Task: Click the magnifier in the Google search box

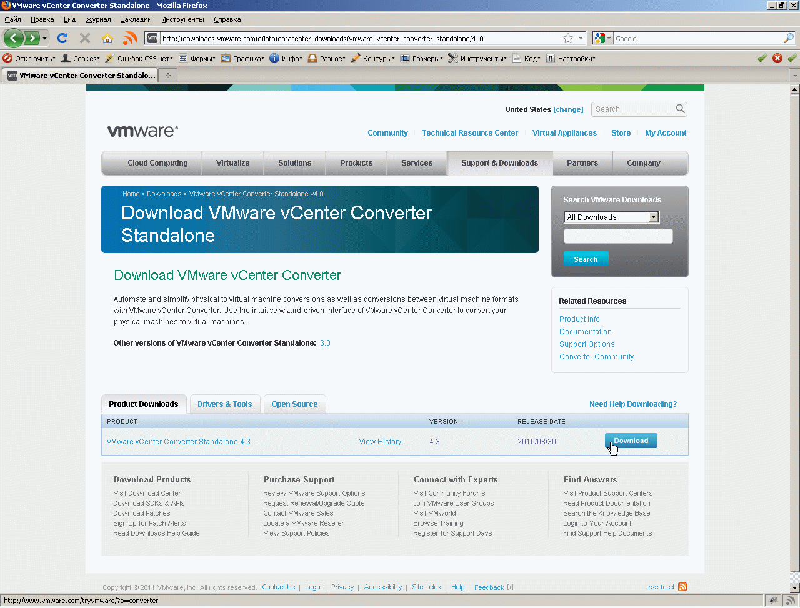Action: pos(789,39)
